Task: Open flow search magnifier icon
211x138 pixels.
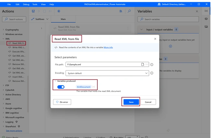Action: point(129,11)
